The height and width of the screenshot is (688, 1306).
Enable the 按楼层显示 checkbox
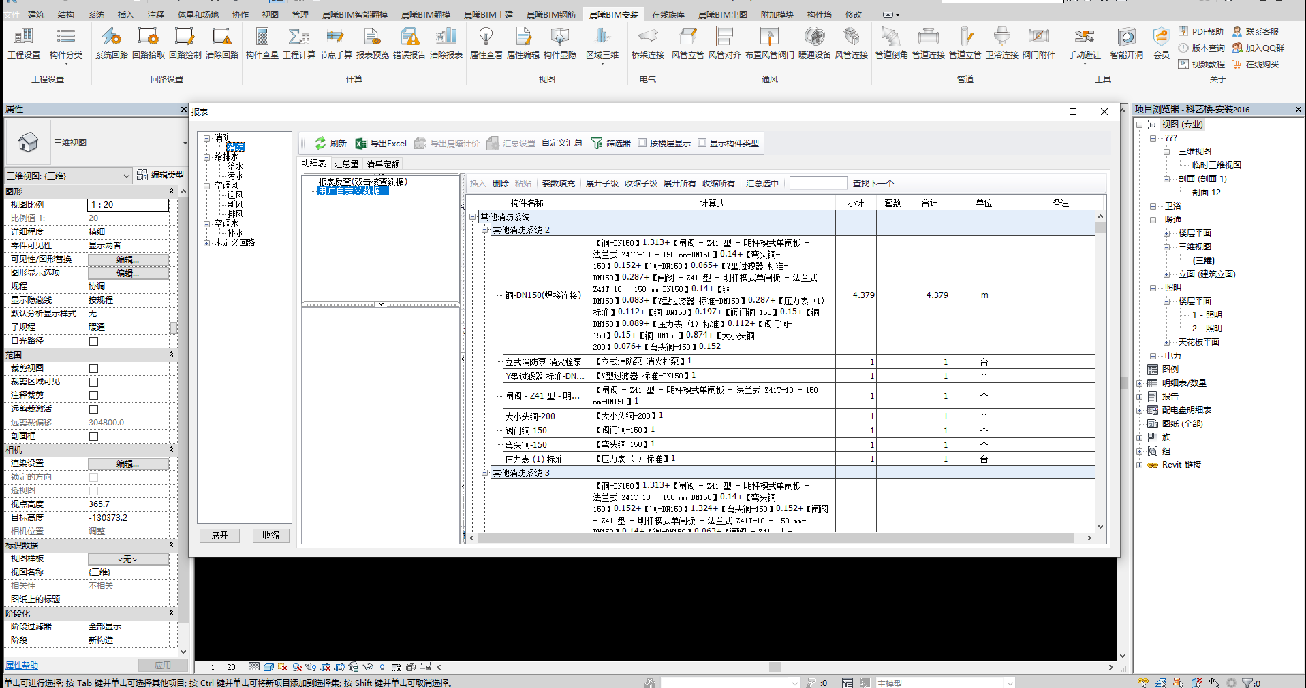pyautogui.click(x=642, y=143)
